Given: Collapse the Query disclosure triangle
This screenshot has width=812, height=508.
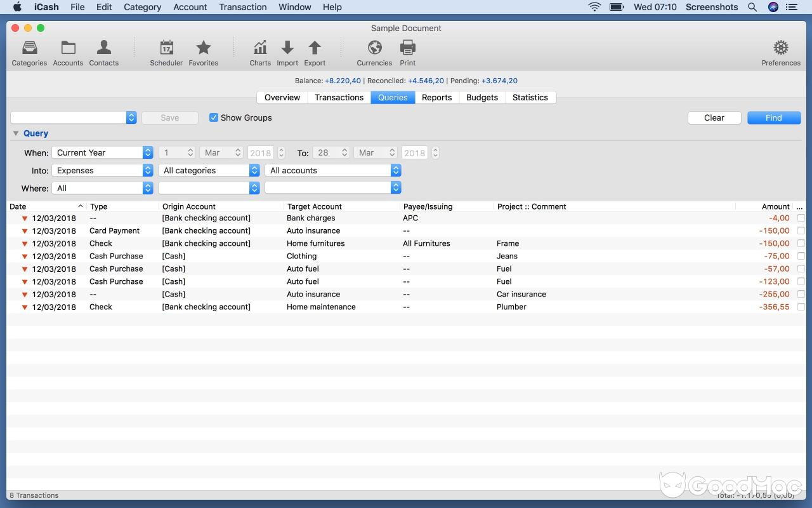Looking at the screenshot, I should click(x=15, y=133).
